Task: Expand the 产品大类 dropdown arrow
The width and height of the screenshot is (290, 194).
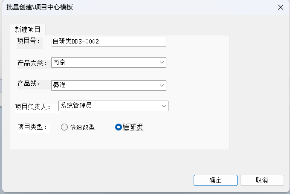Action: coord(162,63)
